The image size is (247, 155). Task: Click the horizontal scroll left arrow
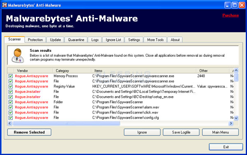[x=10, y=123]
